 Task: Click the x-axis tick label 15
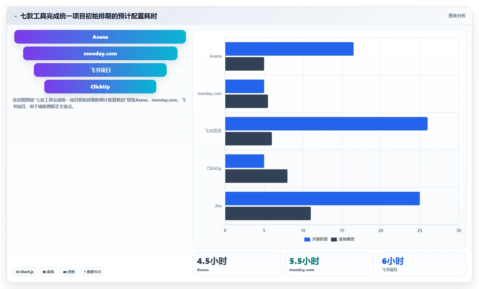(x=342, y=230)
